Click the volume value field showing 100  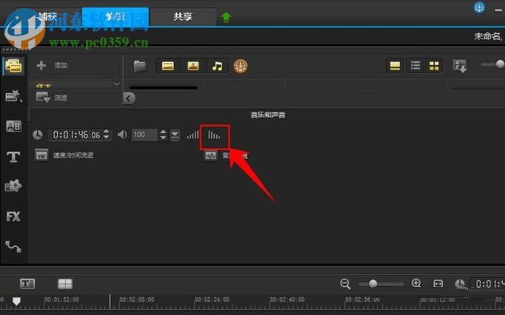(x=144, y=135)
